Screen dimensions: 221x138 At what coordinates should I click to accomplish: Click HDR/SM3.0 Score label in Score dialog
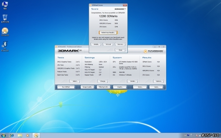105,23
